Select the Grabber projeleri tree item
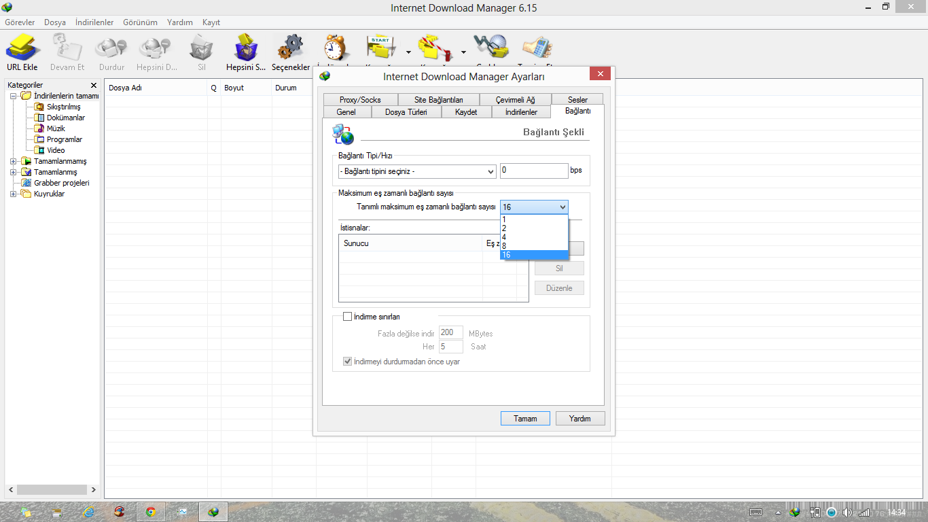Image resolution: width=928 pixels, height=522 pixels. (61, 183)
